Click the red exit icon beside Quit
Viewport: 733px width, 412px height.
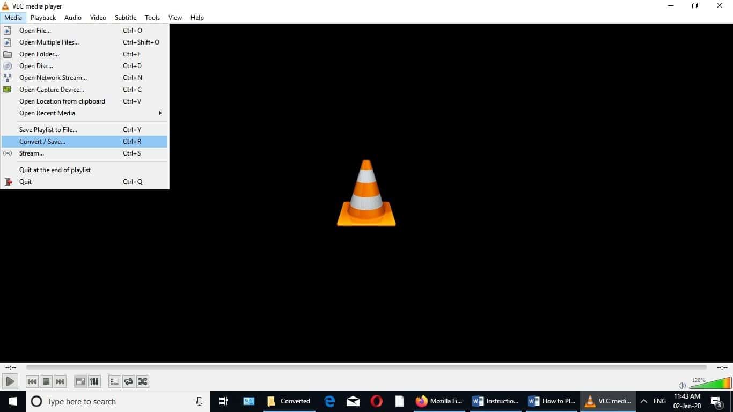click(x=8, y=182)
